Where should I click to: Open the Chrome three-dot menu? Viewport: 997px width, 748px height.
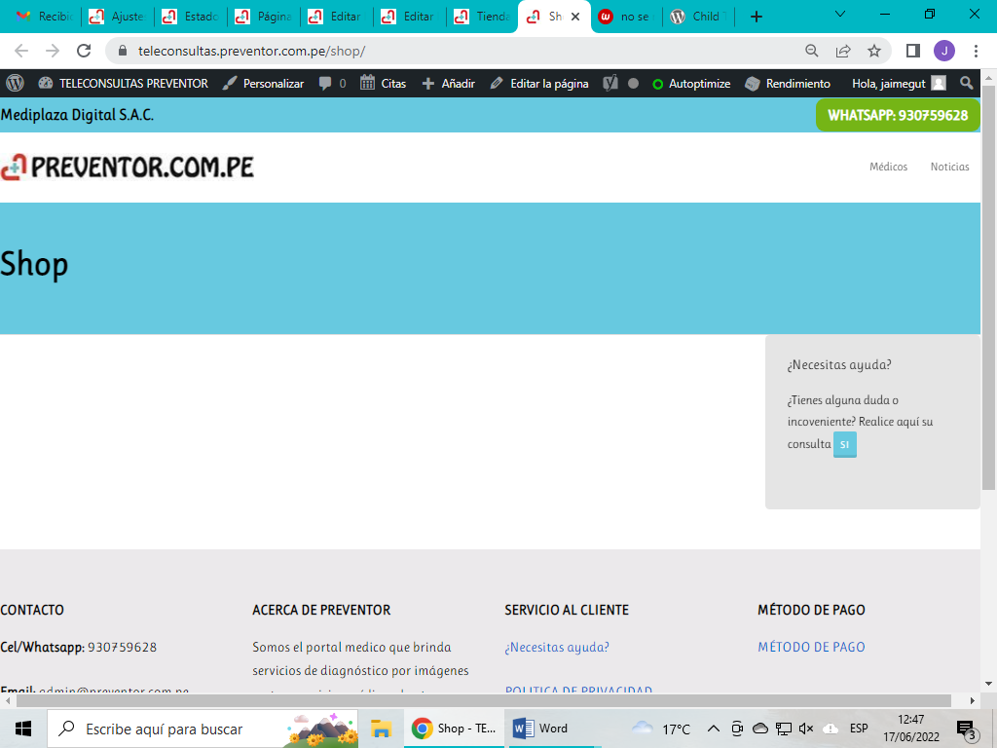click(x=976, y=51)
